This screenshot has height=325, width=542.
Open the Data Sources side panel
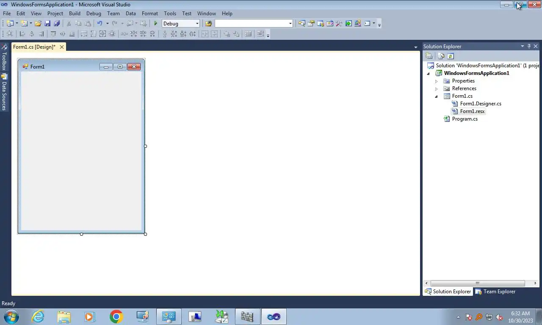[x=4, y=92]
